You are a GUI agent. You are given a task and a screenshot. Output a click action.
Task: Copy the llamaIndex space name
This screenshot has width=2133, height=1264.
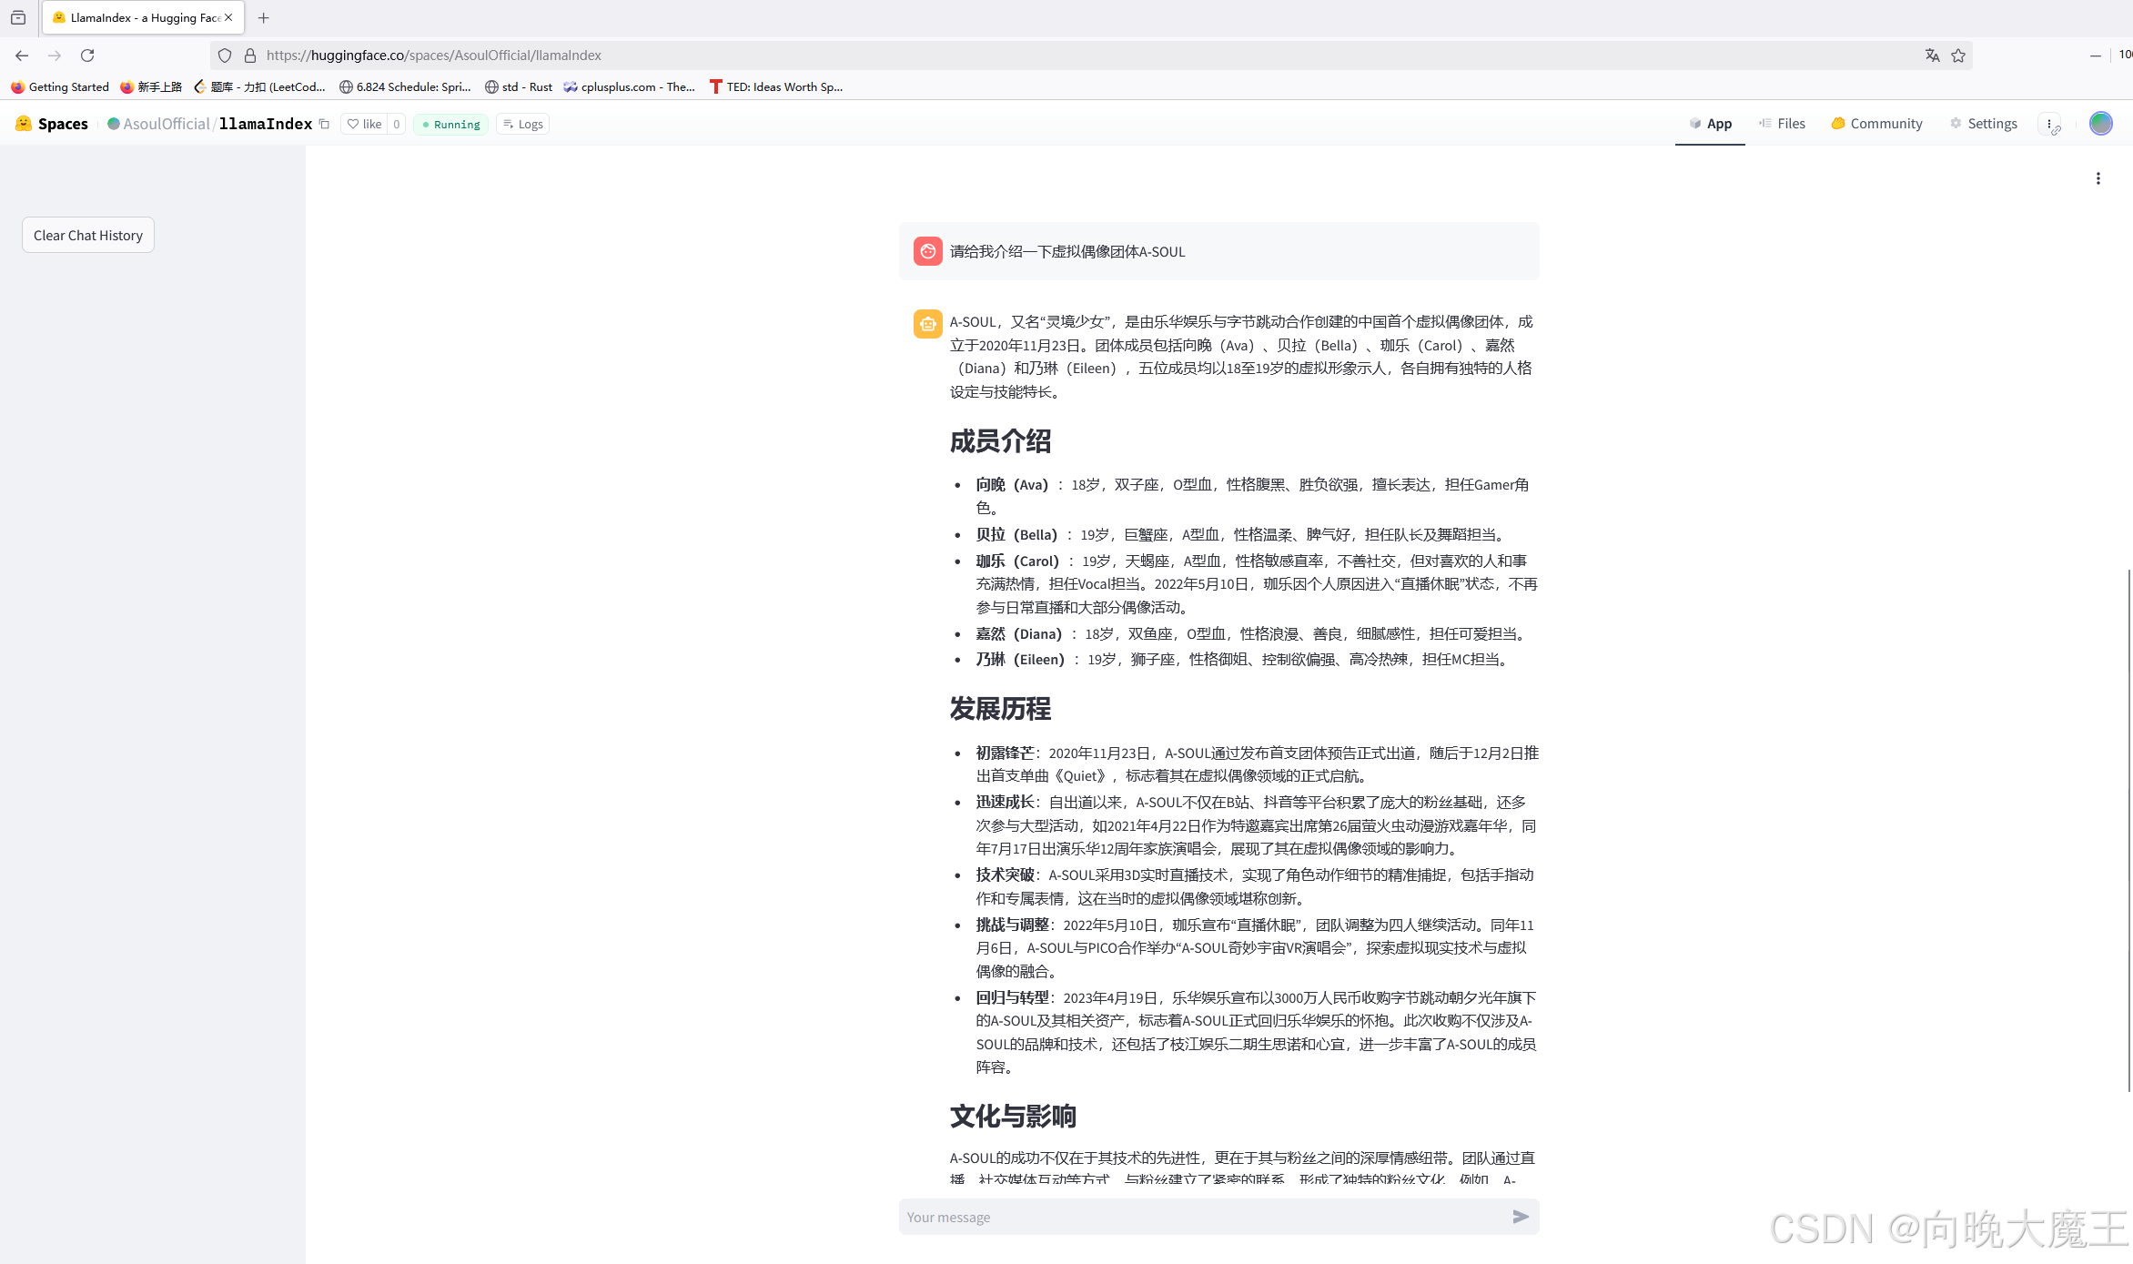pyautogui.click(x=324, y=124)
